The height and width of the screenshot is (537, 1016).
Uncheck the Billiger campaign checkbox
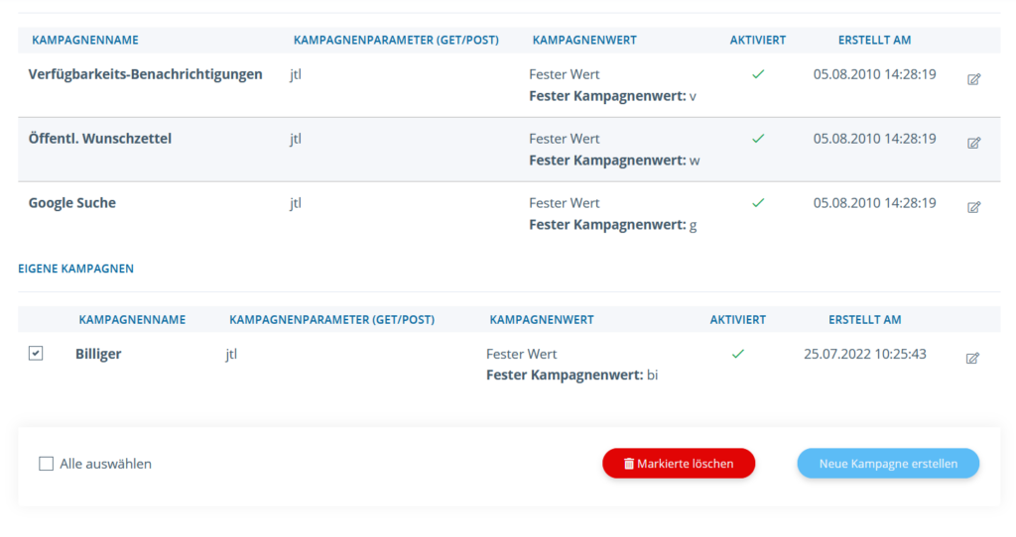36,354
